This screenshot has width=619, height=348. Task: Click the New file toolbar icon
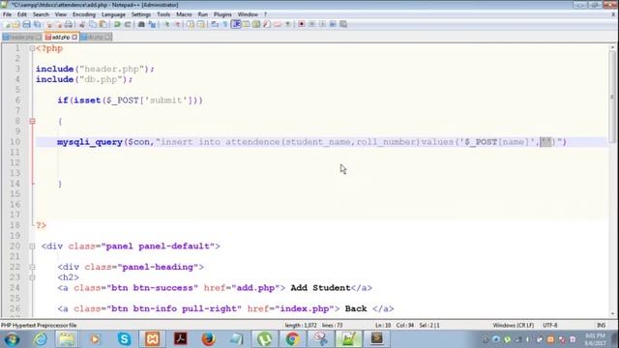point(7,24)
